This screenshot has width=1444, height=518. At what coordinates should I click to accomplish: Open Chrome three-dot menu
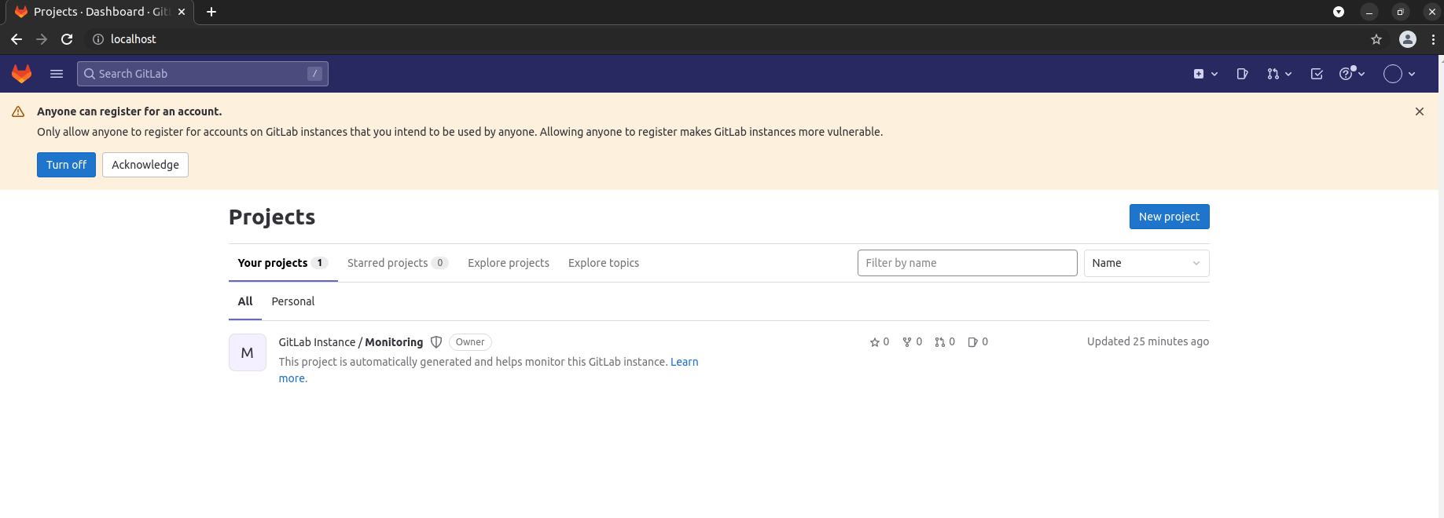click(1433, 39)
